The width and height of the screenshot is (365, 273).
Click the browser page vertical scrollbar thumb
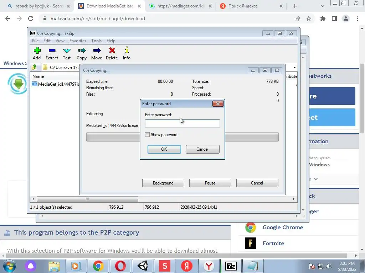[362, 97]
